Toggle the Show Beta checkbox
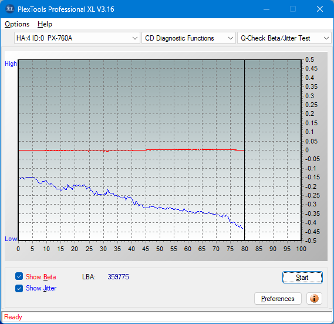The image size is (334, 324). pyautogui.click(x=19, y=276)
